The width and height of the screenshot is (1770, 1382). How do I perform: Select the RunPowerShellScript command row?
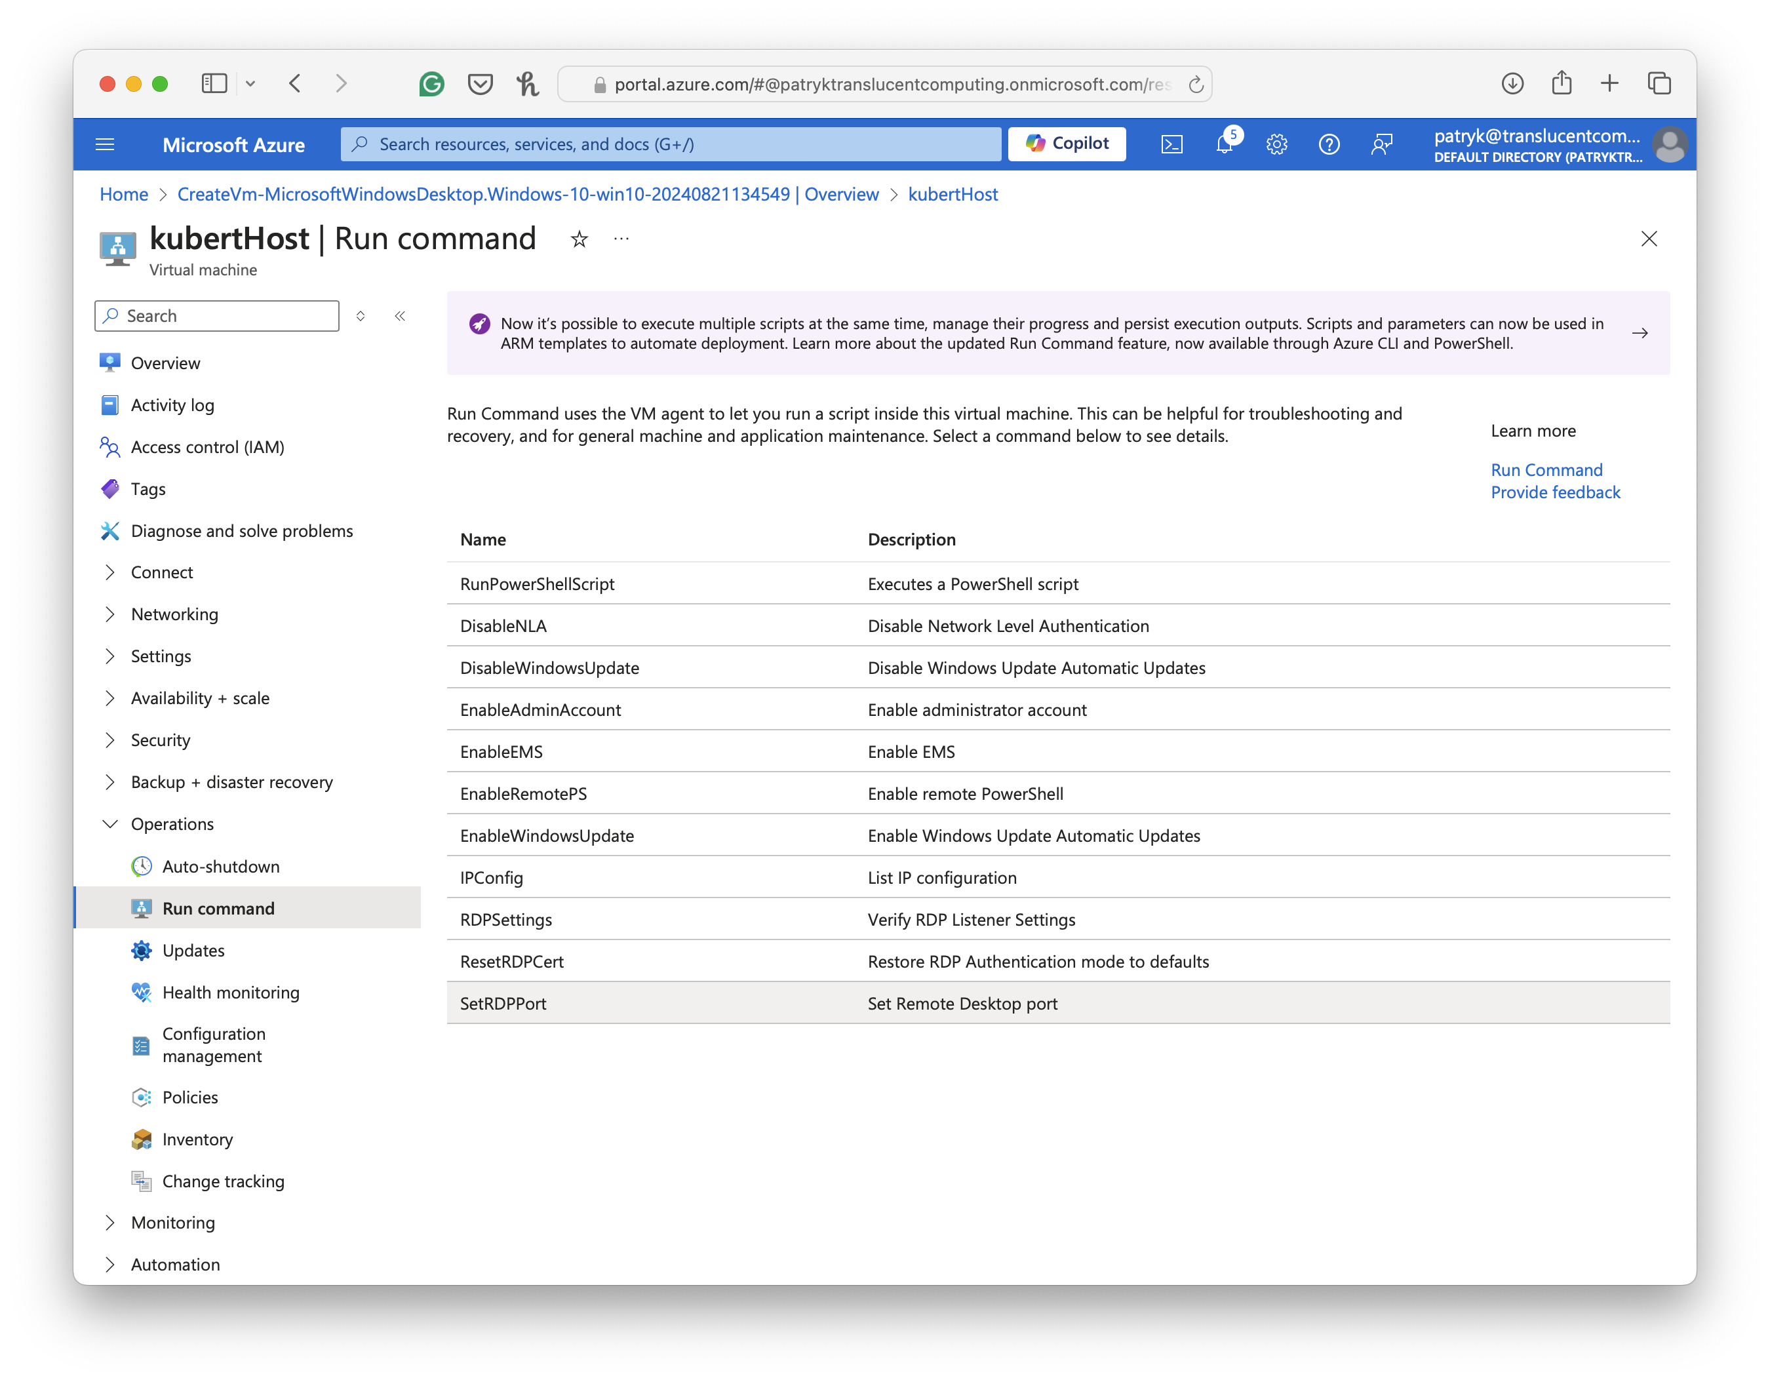[x=538, y=583]
